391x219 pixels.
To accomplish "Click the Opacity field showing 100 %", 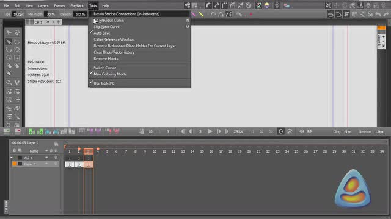I will (x=80, y=15).
